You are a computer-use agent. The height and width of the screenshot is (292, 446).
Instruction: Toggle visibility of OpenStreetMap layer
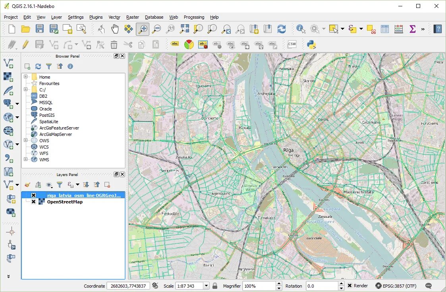(x=34, y=202)
